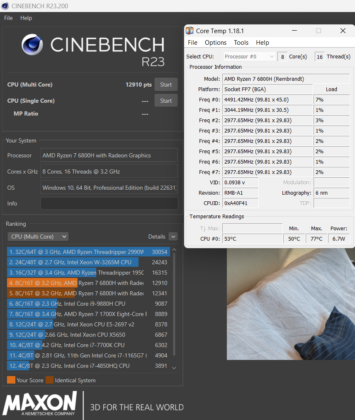Minimize the Core Temp window
Image resolution: width=355 pixels, height=420 pixels.
point(294,31)
